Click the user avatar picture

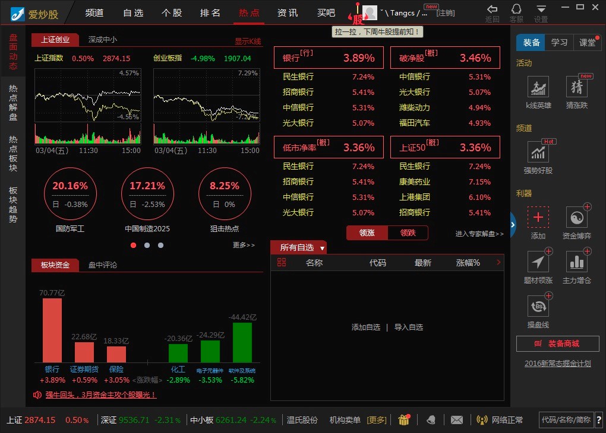pos(370,12)
